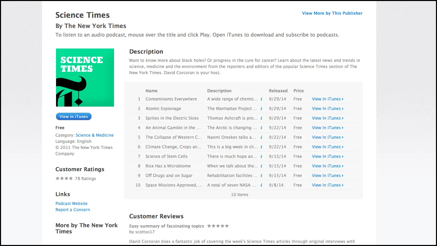Open info icon for Collapse of Western episode
The image size is (437, 246).
[261, 137]
